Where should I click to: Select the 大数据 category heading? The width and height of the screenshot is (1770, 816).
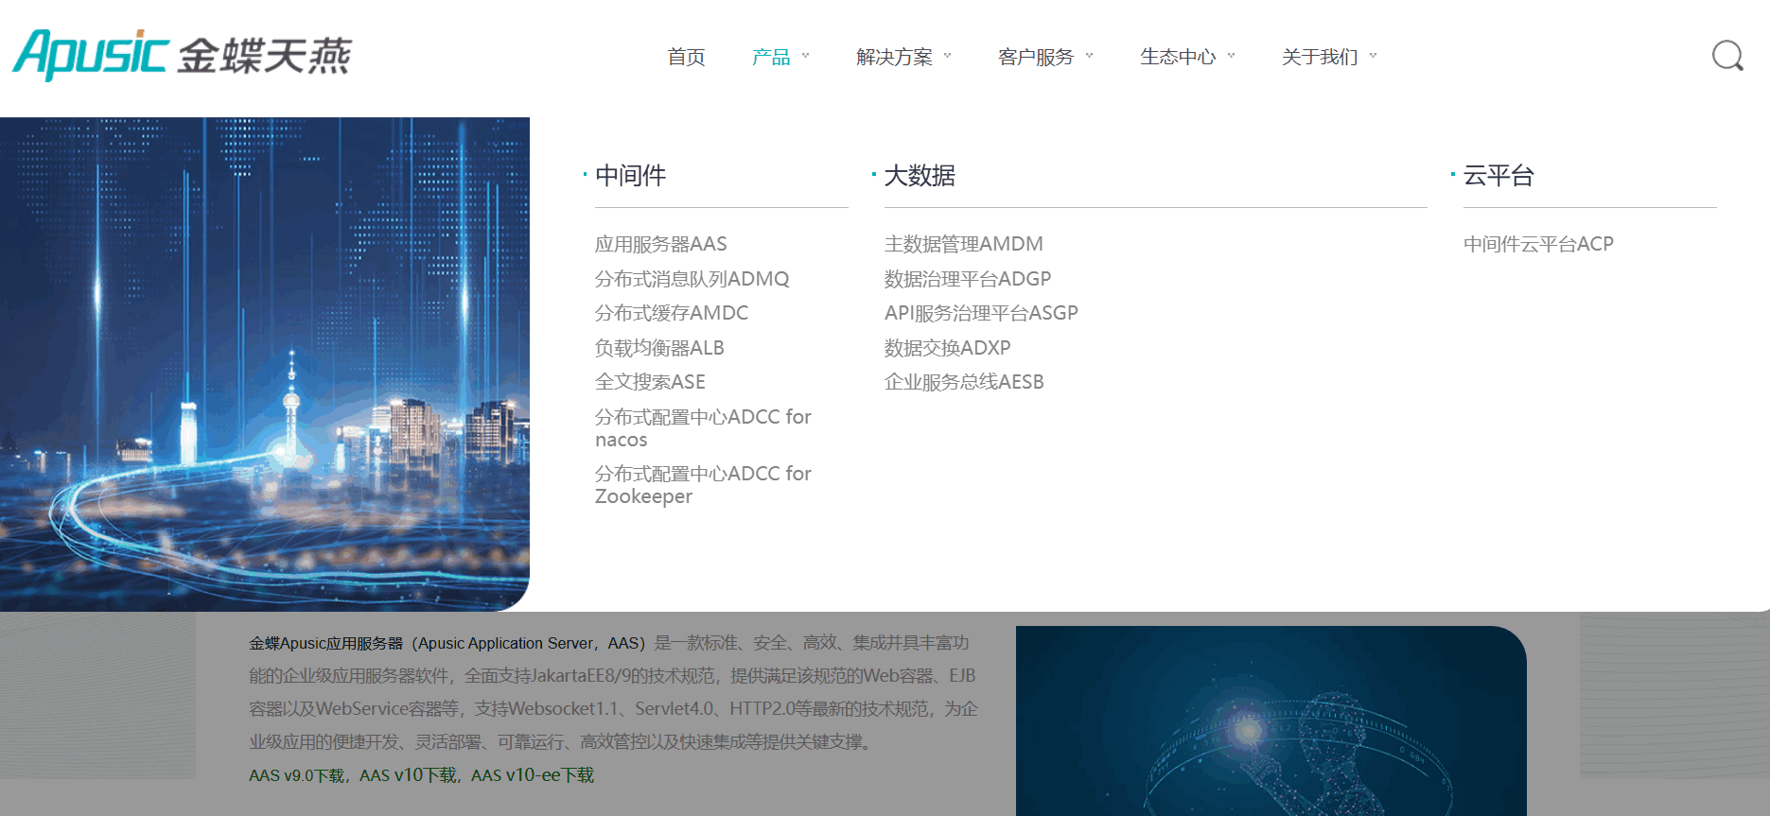[920, 176]
